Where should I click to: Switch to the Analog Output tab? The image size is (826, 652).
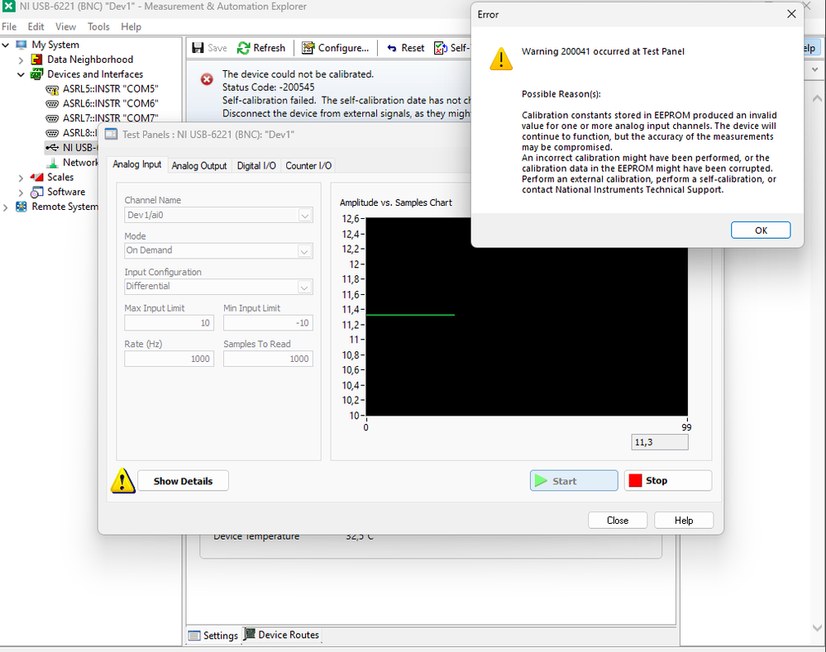199,165
